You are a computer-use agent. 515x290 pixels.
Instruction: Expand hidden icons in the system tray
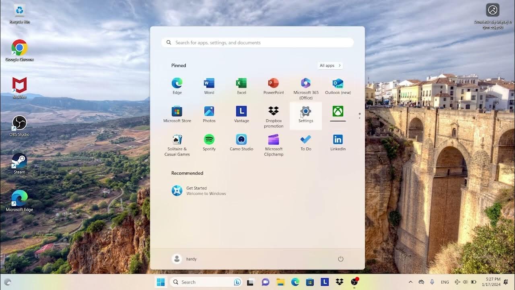coord(410,282)
